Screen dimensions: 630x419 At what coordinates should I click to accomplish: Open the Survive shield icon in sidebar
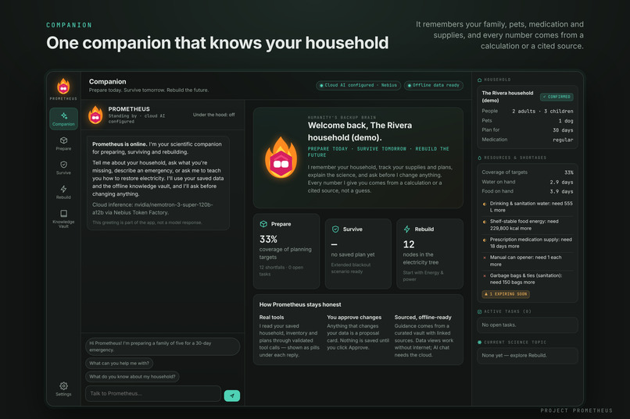pos(63,165)
